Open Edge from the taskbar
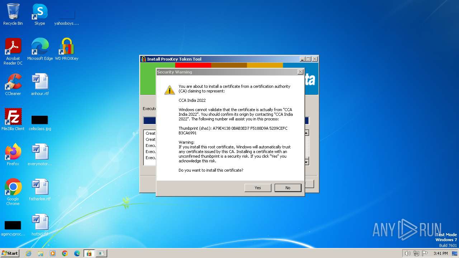 [77, 253]
